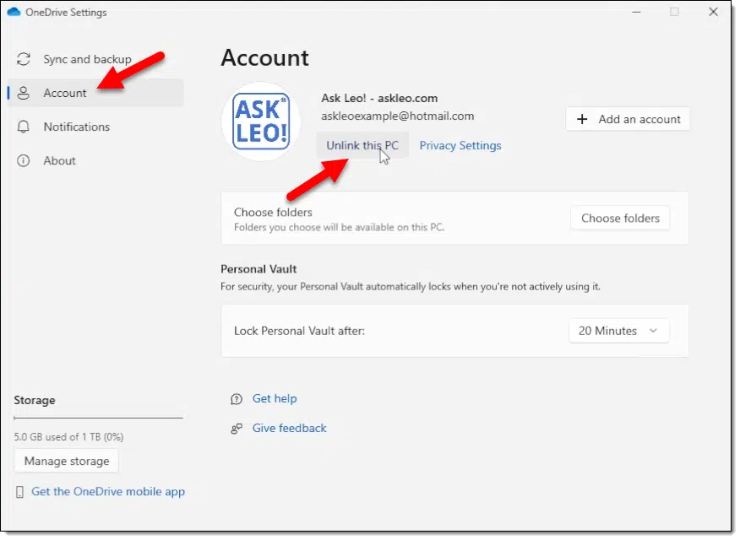Click the Get help question icon

[x=237, y=399]
